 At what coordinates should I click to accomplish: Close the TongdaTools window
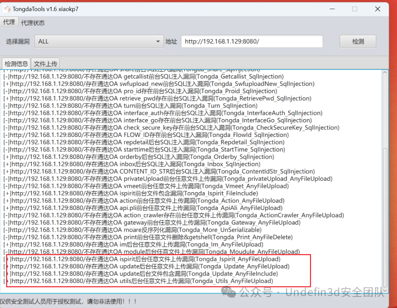(x=378, y=9)
